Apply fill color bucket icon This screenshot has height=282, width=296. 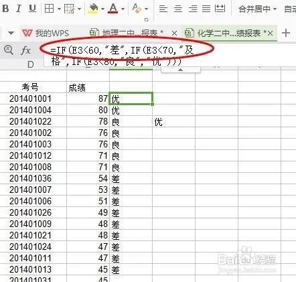(x=93, y=9)
